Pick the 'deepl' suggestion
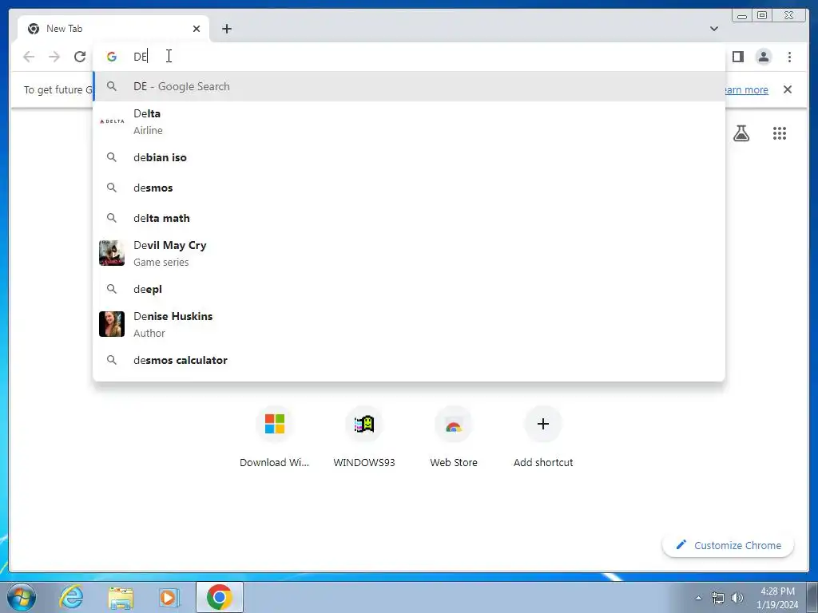Viewport: 818px width, 613px height. [409, 289]
